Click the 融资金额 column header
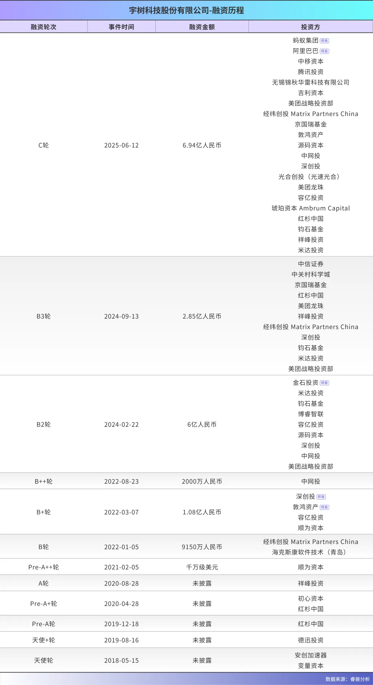The image size is (373, 685). (x=202, y=27)
